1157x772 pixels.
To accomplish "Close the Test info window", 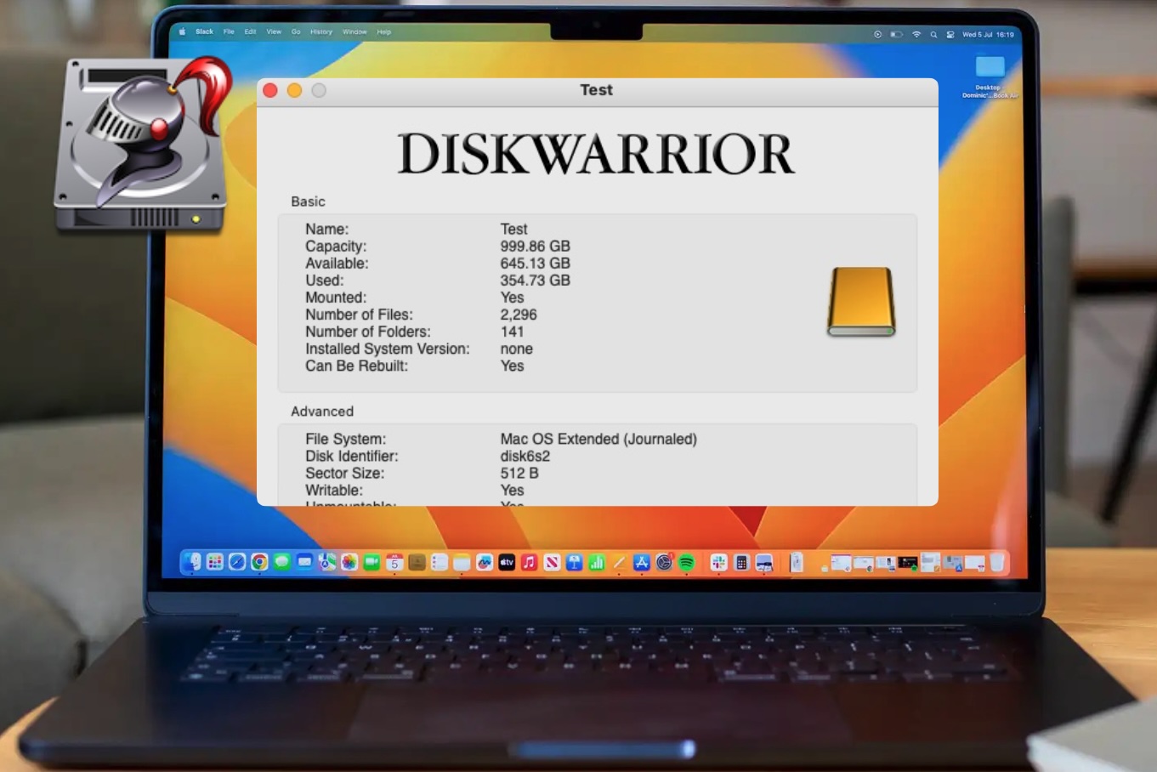I will point(270,90).
